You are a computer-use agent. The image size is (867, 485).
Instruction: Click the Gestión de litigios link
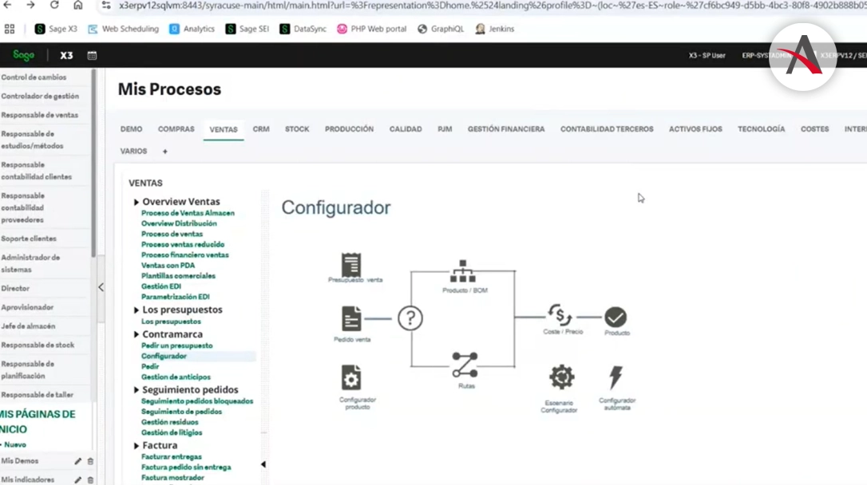171,432
